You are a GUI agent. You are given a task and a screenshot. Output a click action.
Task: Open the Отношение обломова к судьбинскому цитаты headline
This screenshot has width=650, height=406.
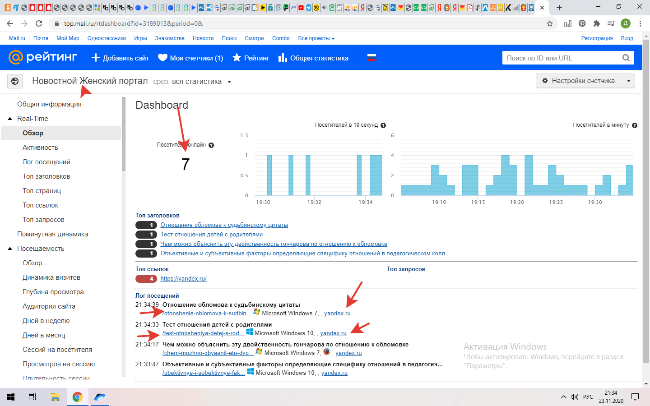point(224,225)
